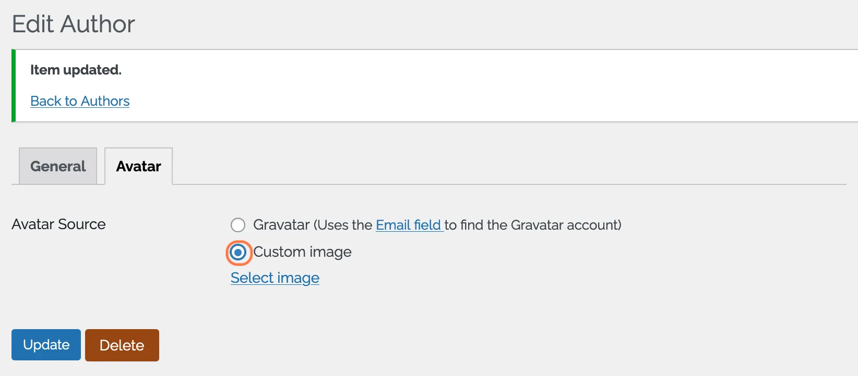Screen dimensions: 858x376
Task: Click the 'Gravatar (Uses the' label text
Action: (x=313, y=225)
